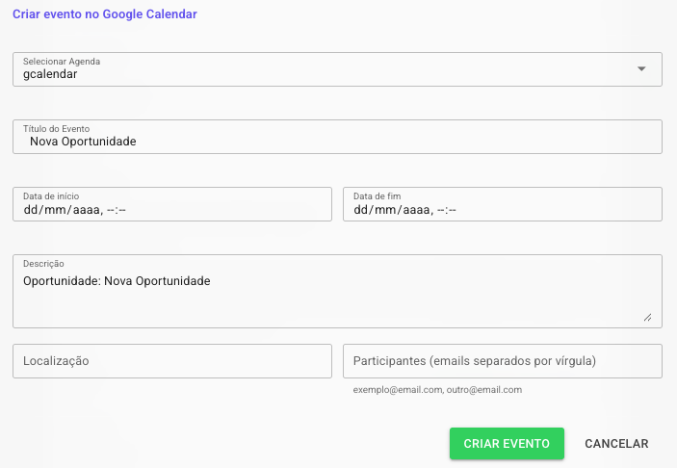Click the dropdown arrow in Selecionar Agenda
This screenshot has width=677, height=468.
point(641,69)
